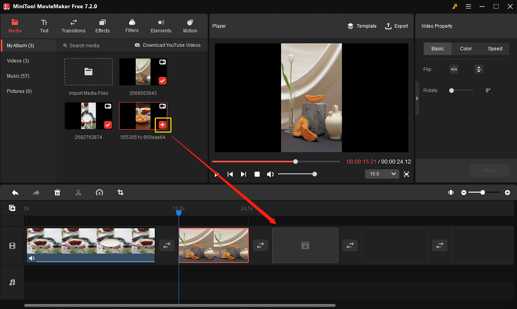Viewport: 517px width, 309px height.
Task: Delete the selected clip with trash icon
Action: pos(57,193)
